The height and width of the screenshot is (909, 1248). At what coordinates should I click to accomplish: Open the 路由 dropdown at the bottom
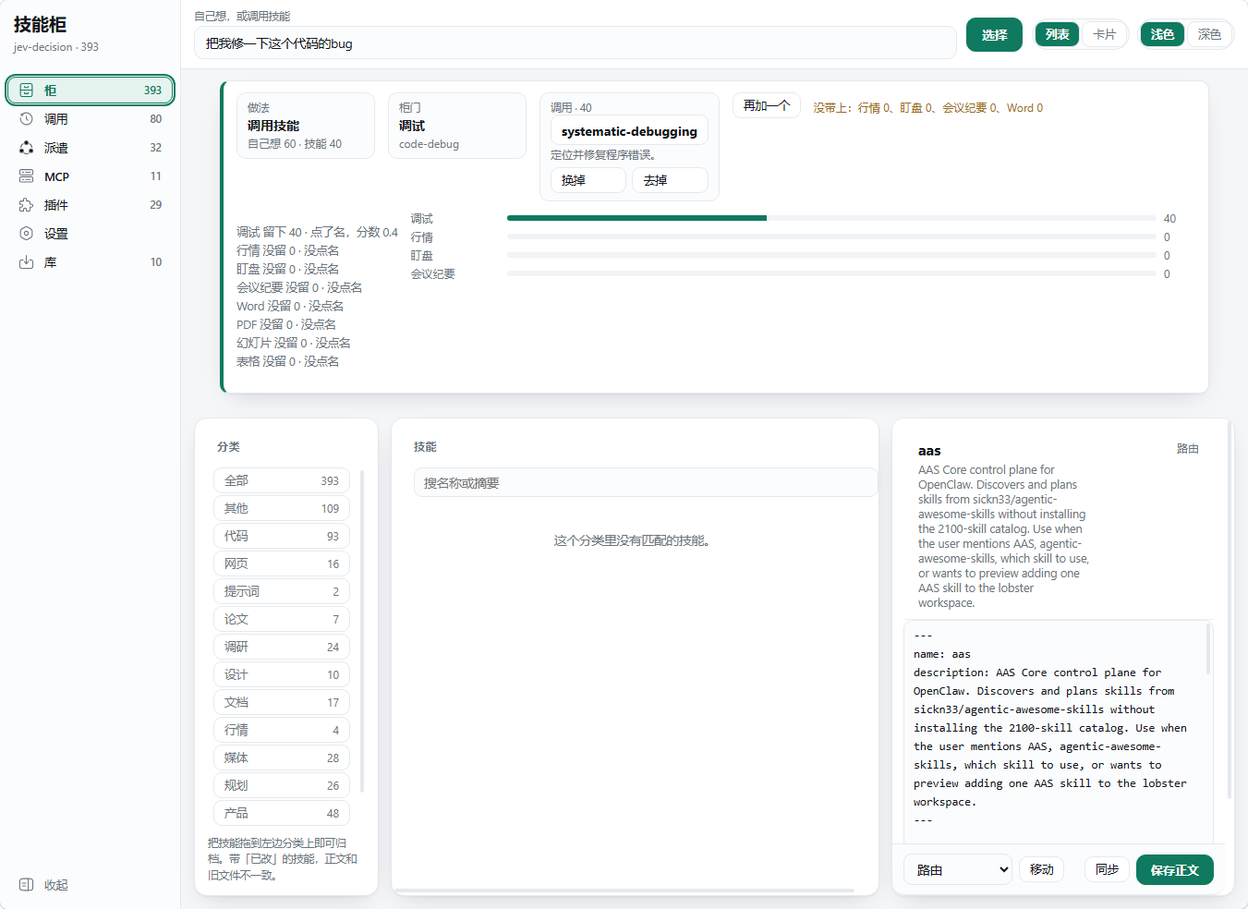pos(958,869)
